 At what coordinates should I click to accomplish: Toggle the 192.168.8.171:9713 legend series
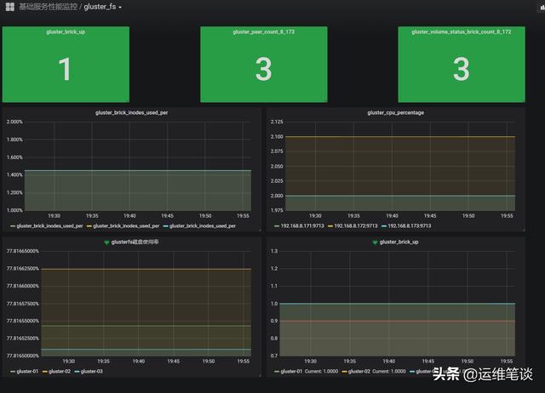click(302, 226)
